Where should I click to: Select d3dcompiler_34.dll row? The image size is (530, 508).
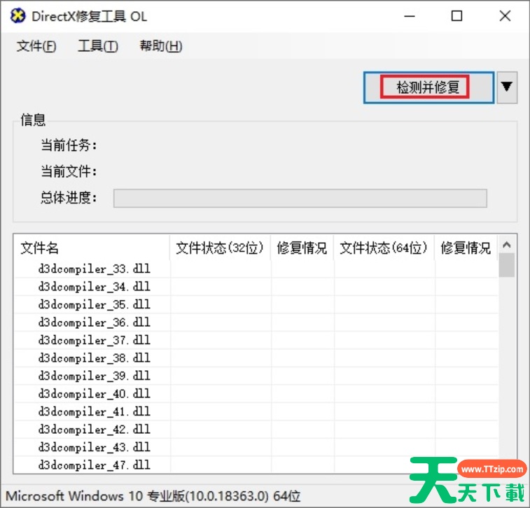click(256, 287)
